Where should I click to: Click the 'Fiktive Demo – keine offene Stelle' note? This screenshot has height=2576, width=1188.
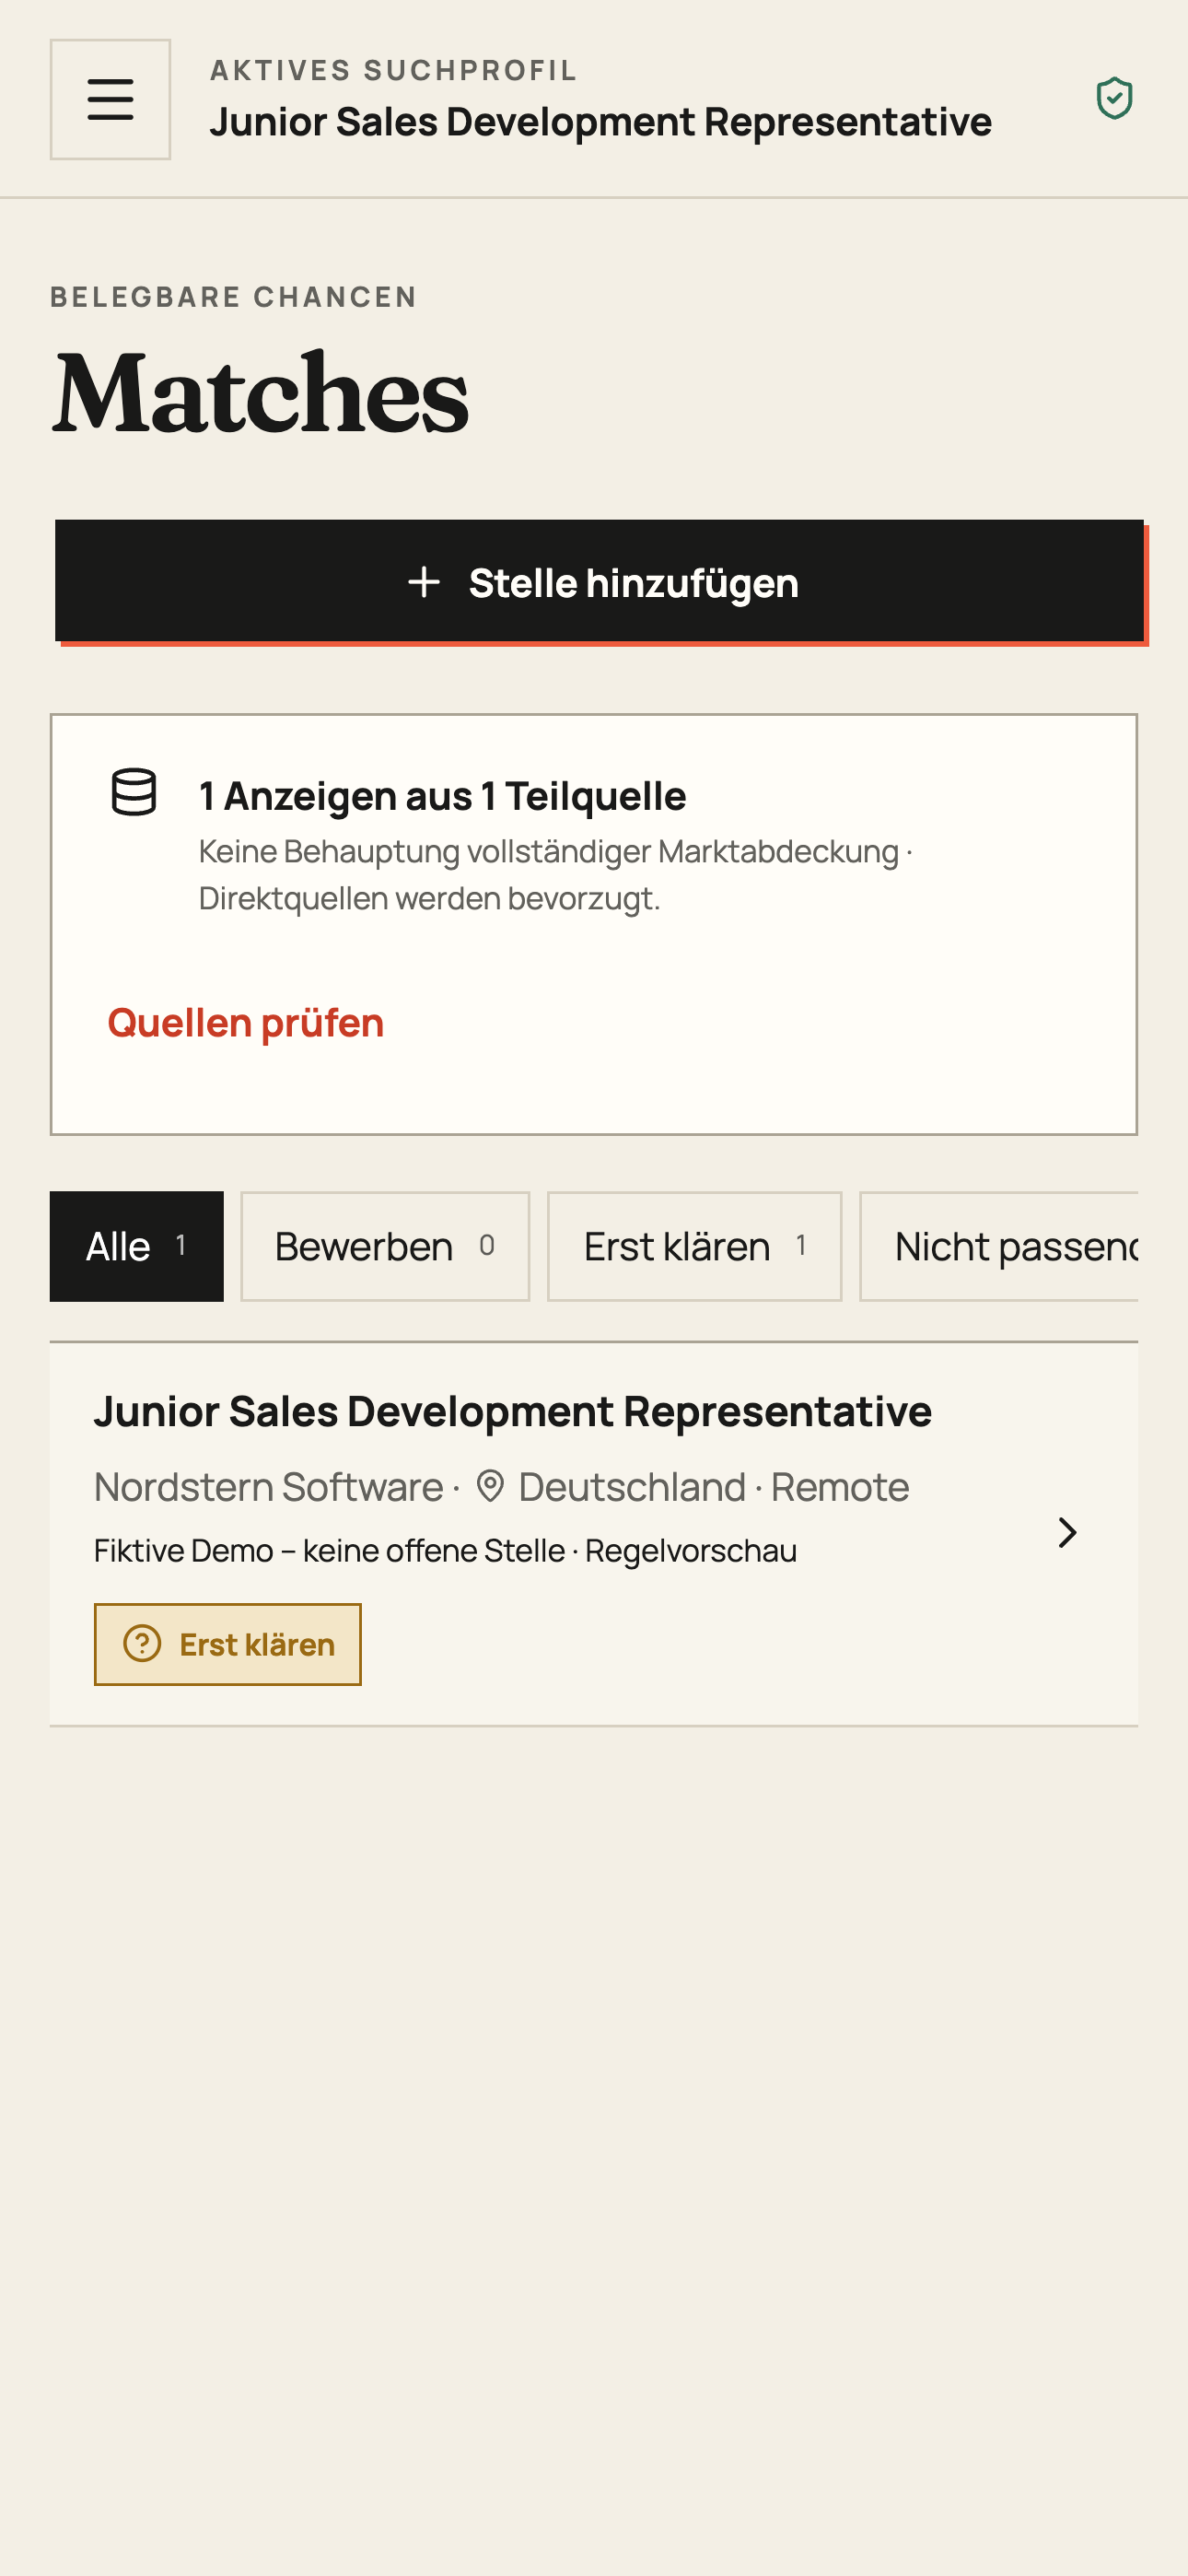coord(330,1550)
